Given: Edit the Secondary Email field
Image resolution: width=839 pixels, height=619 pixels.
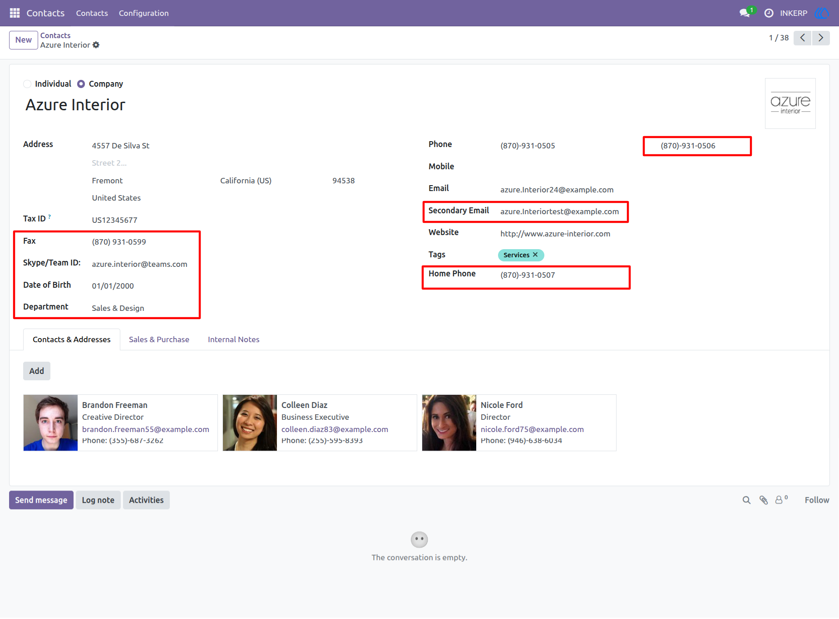Looking at the screenshot, I should (x=559, y=211).
